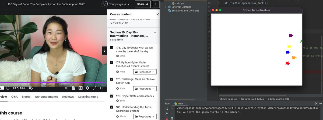Image resolution: width=323 pixels, height=120 pixels.
Task: Switch to the Notes tab
Action: [x=26, y=97]
